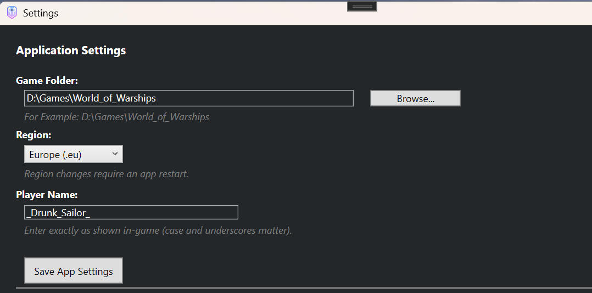Click the warship app icon in title bar
Screen dimensions: 592x293
(x=12, y=13)
